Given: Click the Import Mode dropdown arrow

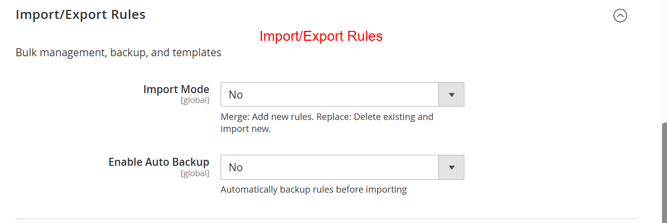Looking at the screenshot, I should (x=451, y=95).
